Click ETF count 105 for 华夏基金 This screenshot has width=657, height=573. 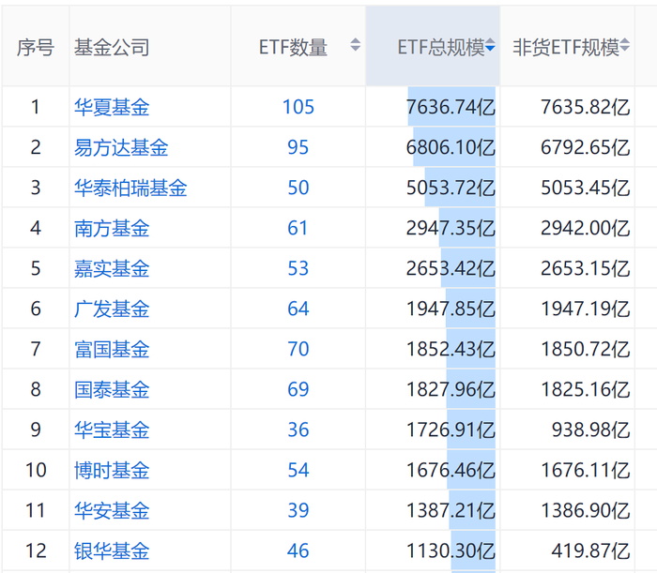tap(298, 107)
